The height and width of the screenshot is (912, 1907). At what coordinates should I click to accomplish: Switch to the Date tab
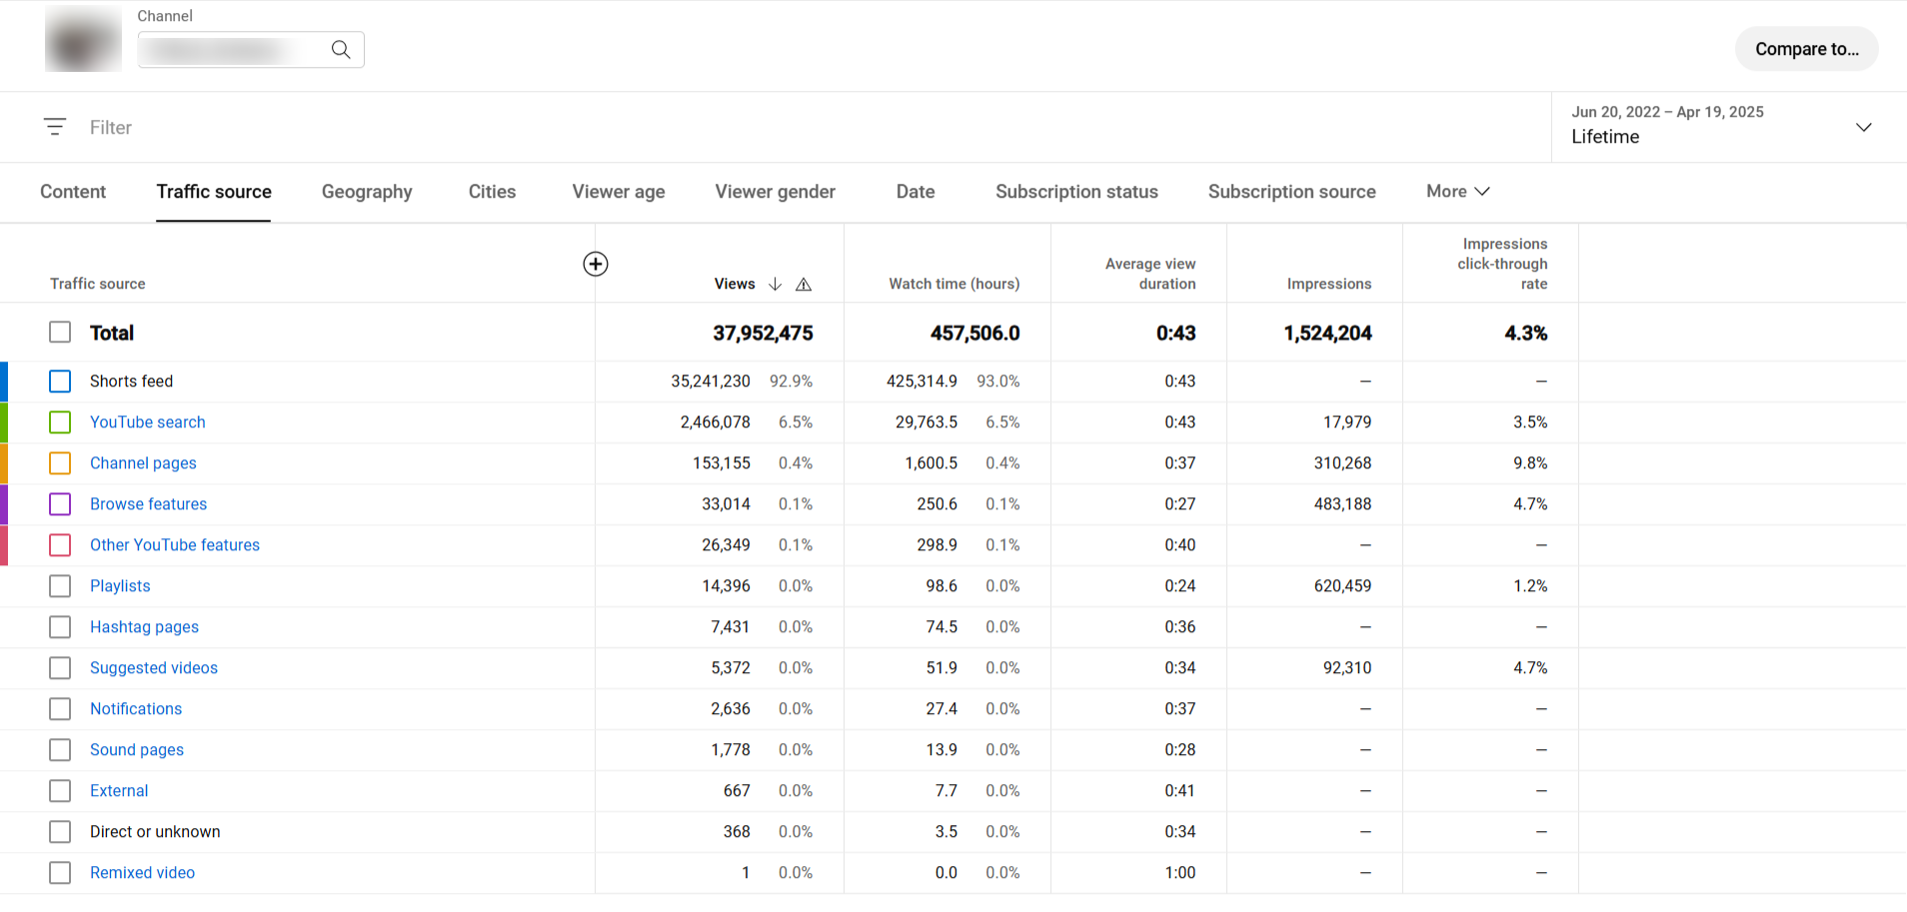pyautogui.click(x=916, y=192)
